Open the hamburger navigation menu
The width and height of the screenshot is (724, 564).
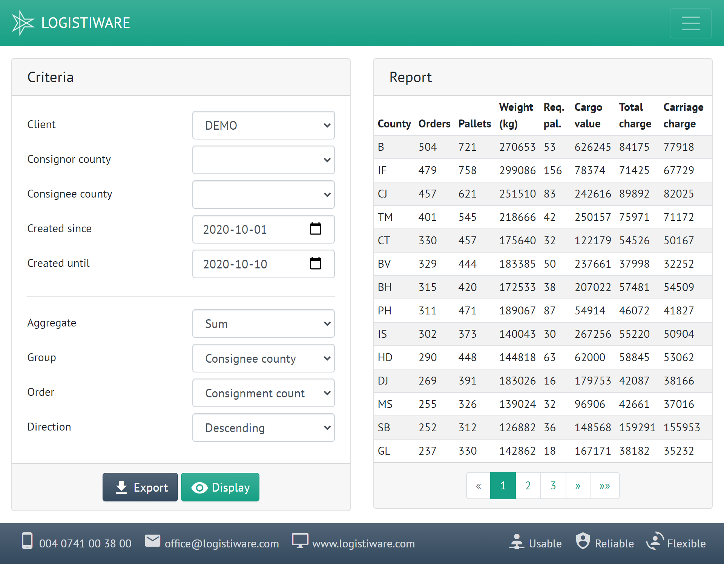(690, 23)
